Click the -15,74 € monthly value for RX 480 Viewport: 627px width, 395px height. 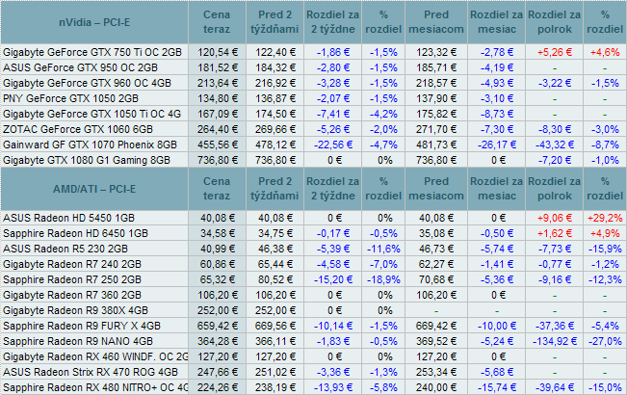[497, 387]
